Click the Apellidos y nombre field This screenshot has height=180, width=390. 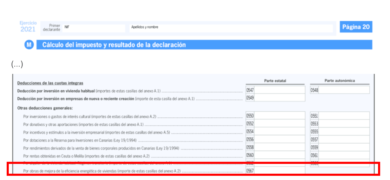(231, 28)
